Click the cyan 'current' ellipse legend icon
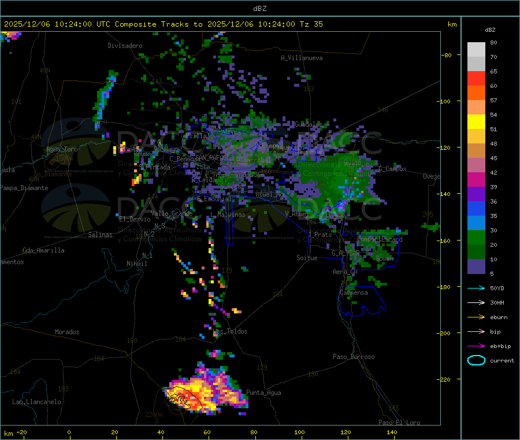Screen dimensions: 520x440 (476, 360)
